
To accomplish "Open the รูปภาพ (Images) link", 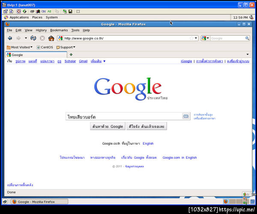I will pos(20,61).
